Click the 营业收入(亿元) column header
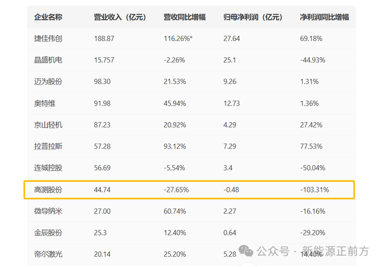382x267 pixels. [120, 17]
